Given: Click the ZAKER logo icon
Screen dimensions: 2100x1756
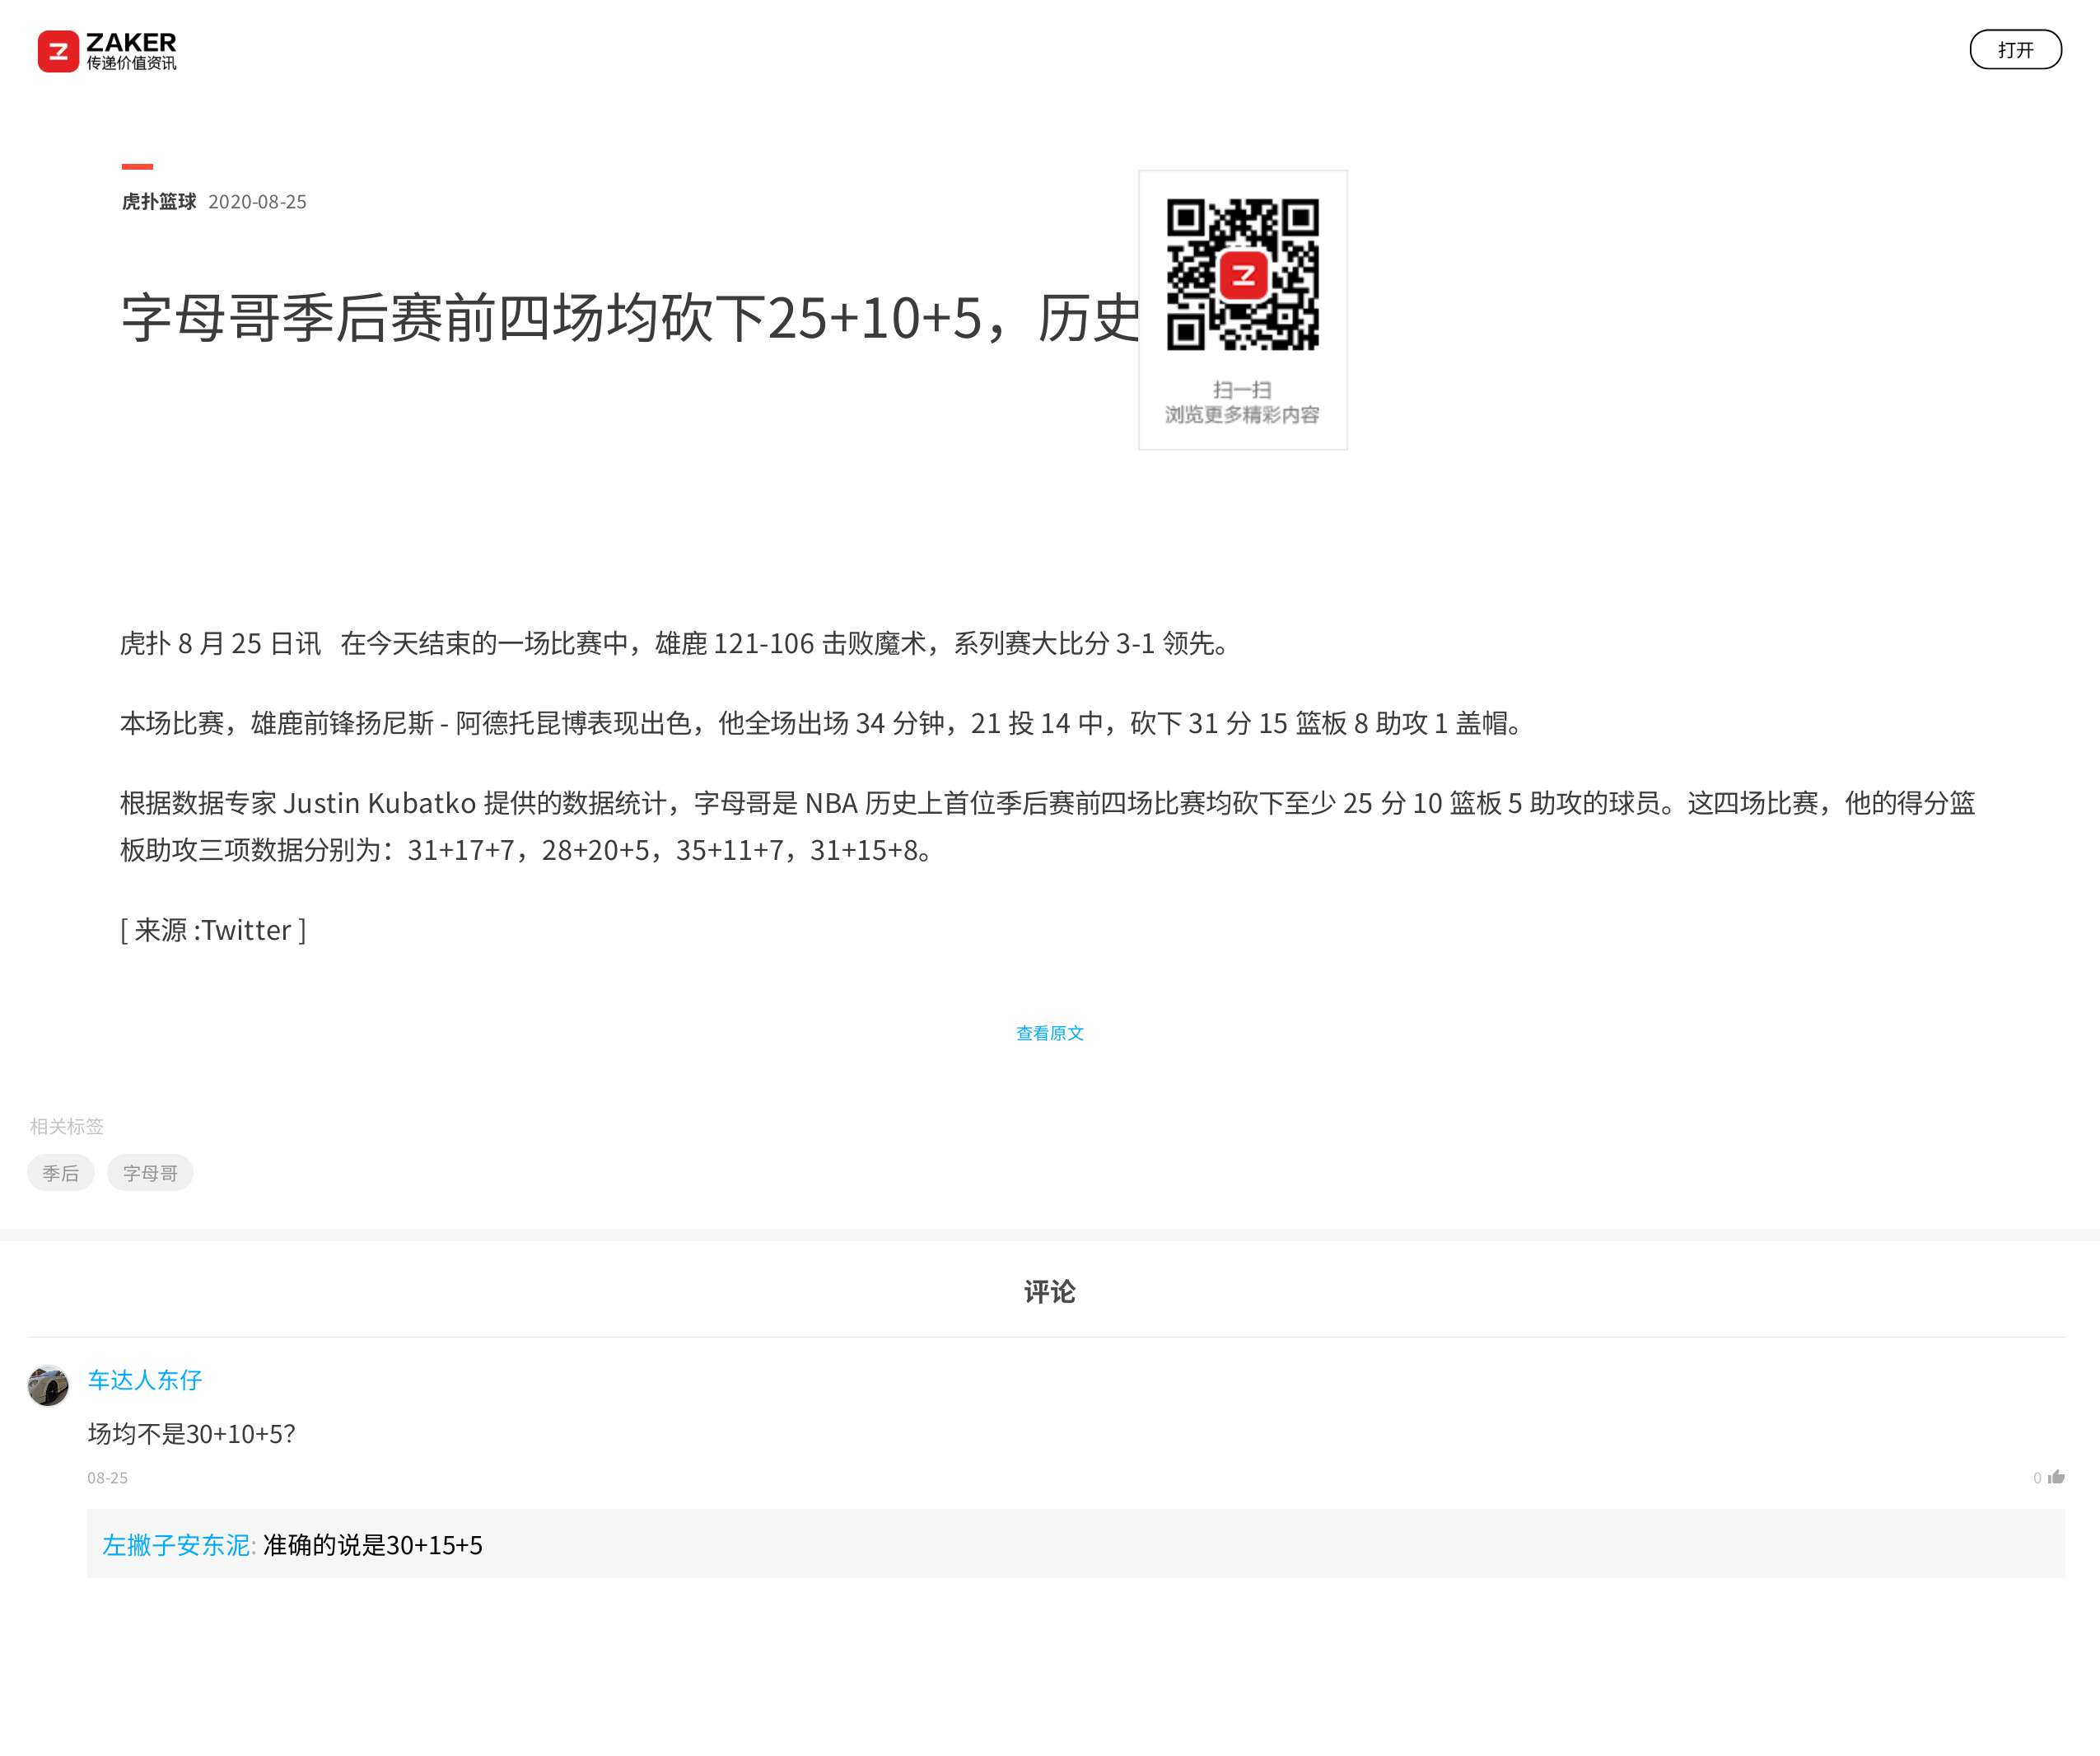Looking at the screenshot, I should (x=58, y=51).
